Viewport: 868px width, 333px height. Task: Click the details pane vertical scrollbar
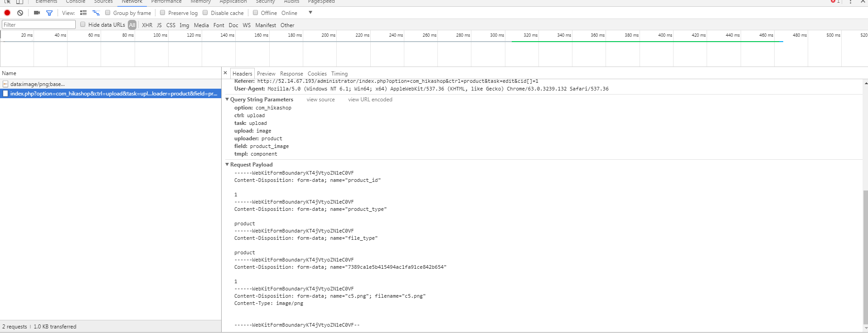[865, 257]
